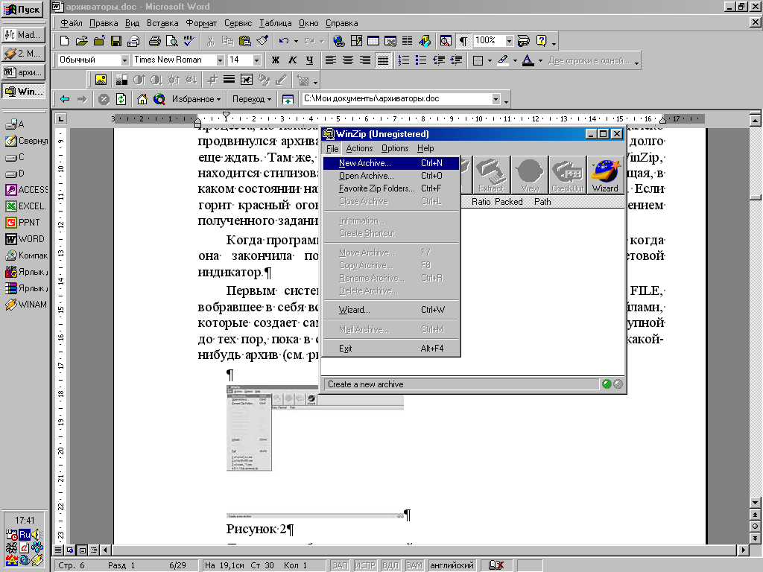
Task: Click the Пуск Start button
Action: point(22,9)
